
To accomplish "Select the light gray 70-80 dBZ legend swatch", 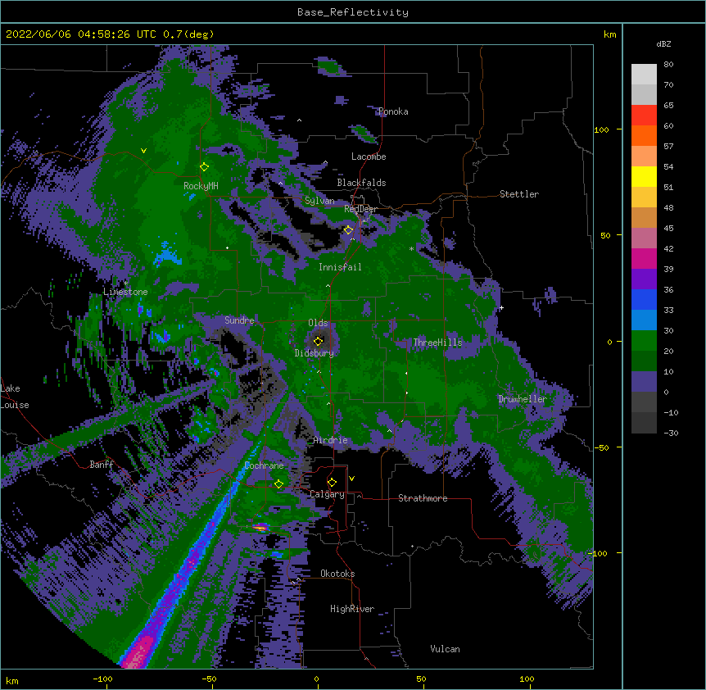I will 644,75.
